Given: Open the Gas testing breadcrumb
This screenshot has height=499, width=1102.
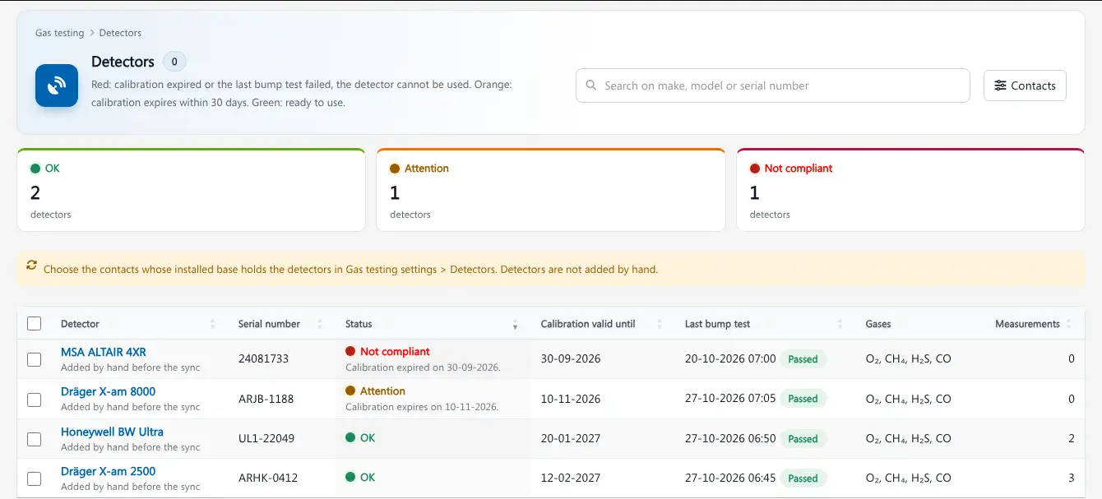Looking at the screenshot, I should (59, 33).
